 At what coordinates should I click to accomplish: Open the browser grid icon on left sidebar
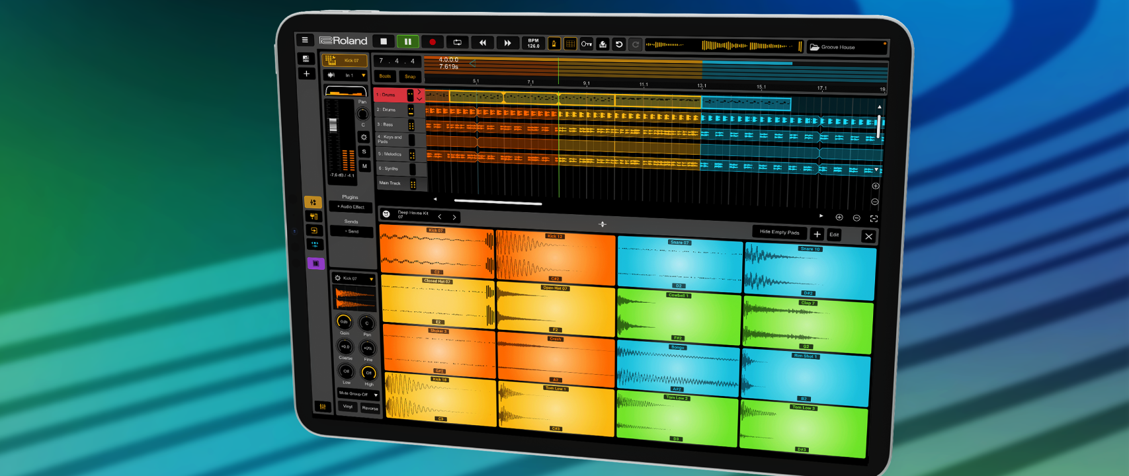[306, 59]
